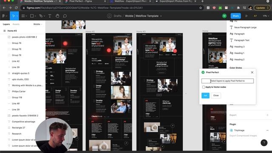Image resolution: width=272 pixels, height=153 pixels.
Task: Switch to Export/Import Photos from Figma tab
Action: click(x=176, y=1)
